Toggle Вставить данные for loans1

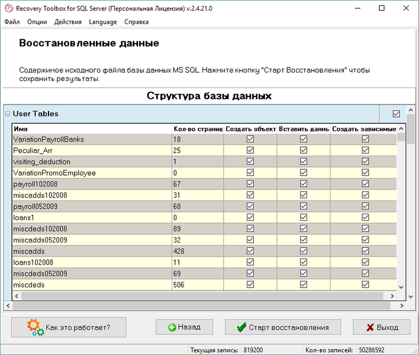click(x=304, y=218)
